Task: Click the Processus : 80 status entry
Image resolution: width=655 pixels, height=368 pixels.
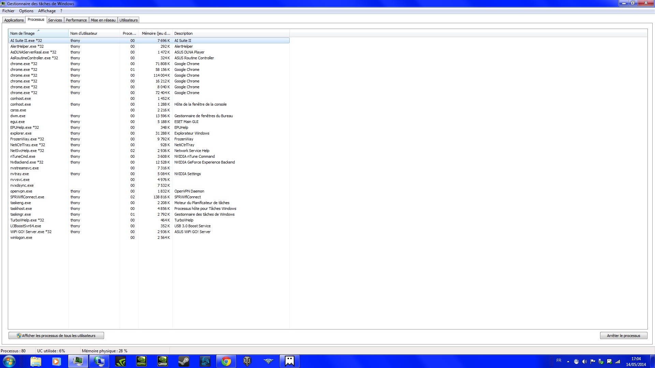Action: [x=13, y=351]
